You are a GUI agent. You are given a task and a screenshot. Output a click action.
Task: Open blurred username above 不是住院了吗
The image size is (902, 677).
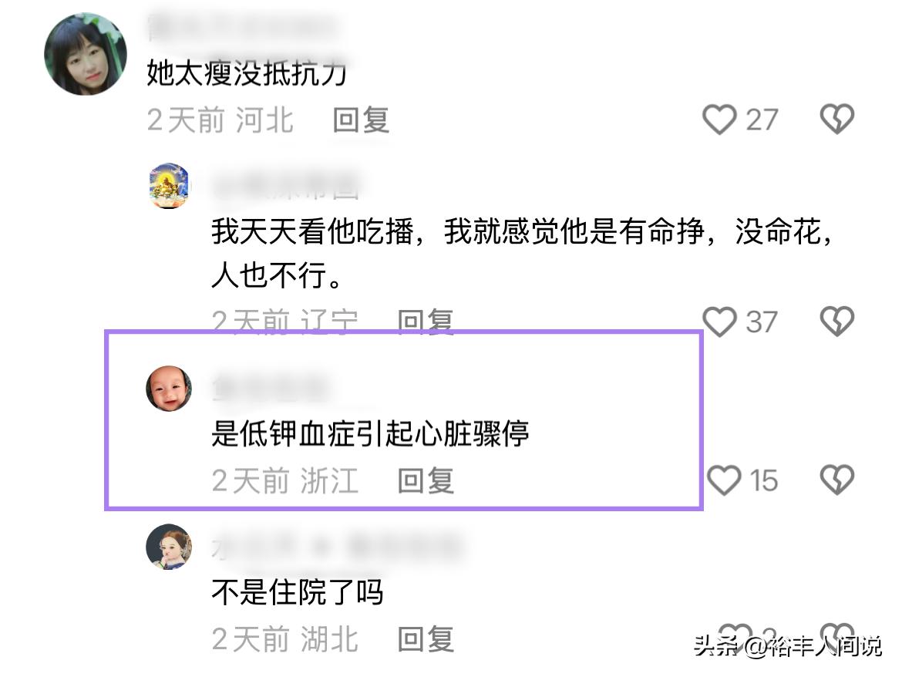click(337, 547)
